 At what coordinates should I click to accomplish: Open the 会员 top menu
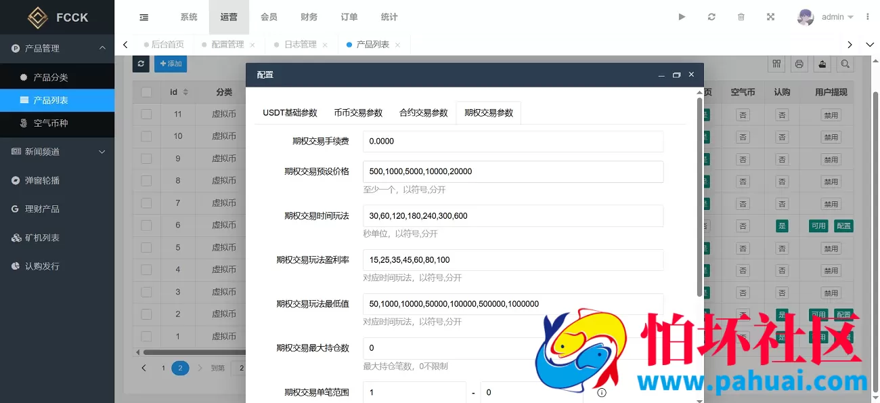pyautogui.click(x=269, y=17)
